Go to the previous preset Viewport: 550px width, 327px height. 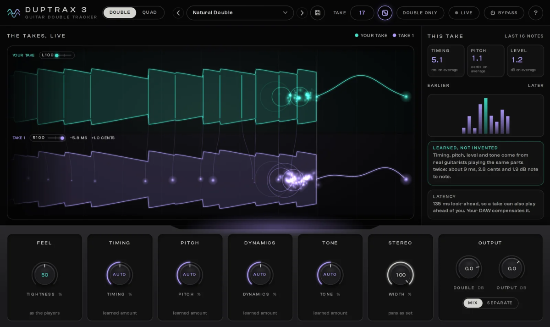point(178,13)
